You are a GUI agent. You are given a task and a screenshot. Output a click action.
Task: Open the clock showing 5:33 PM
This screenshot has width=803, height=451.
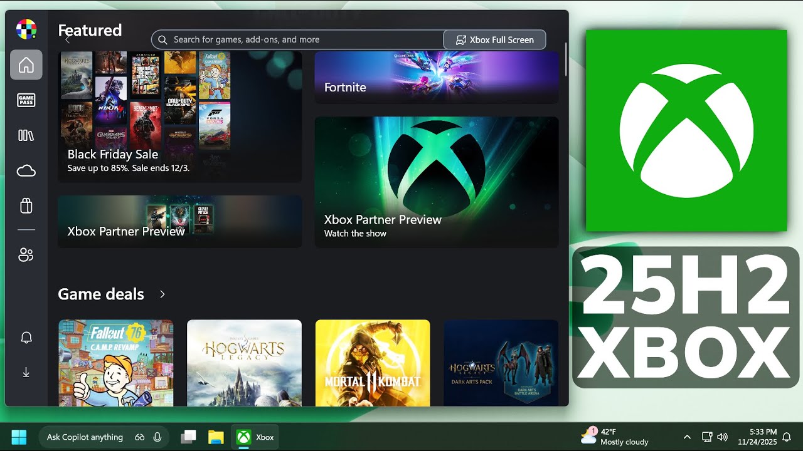tap(758, 437)
